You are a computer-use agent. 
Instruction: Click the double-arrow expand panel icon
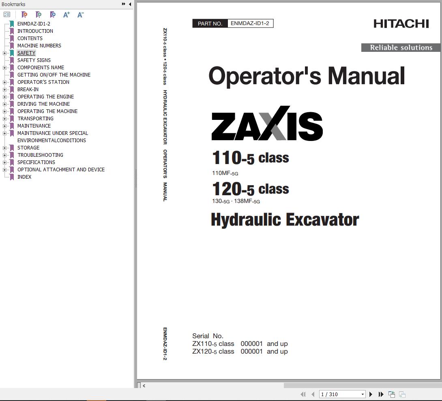(x=123, y=4)
